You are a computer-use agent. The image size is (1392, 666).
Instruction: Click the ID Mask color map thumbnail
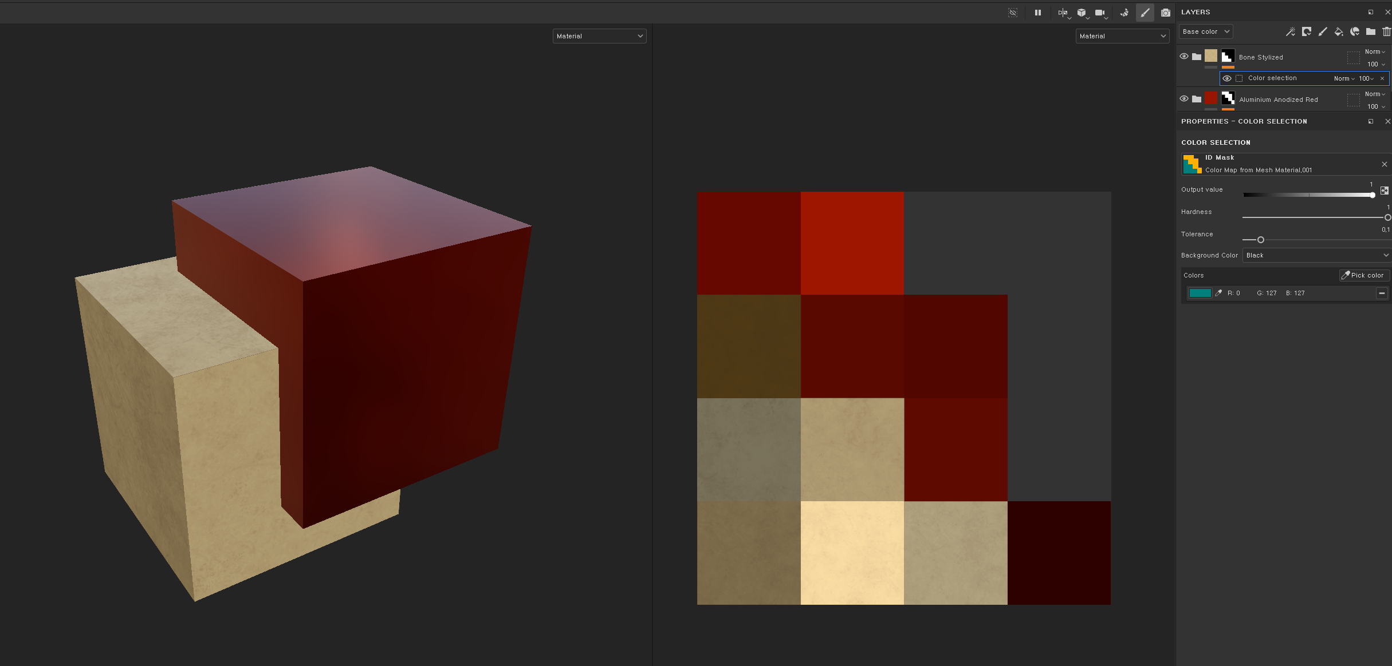[x=1193, y=164]
